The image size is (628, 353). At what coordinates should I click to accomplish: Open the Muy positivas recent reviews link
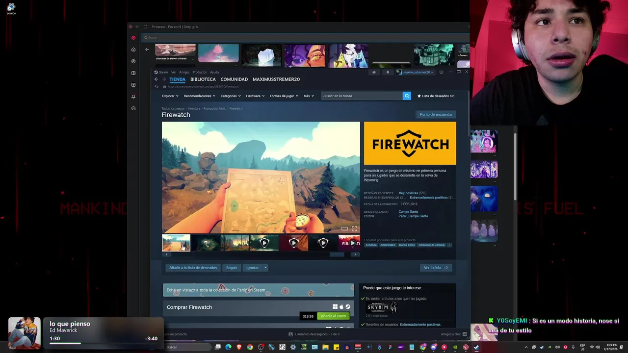[408, 193]
